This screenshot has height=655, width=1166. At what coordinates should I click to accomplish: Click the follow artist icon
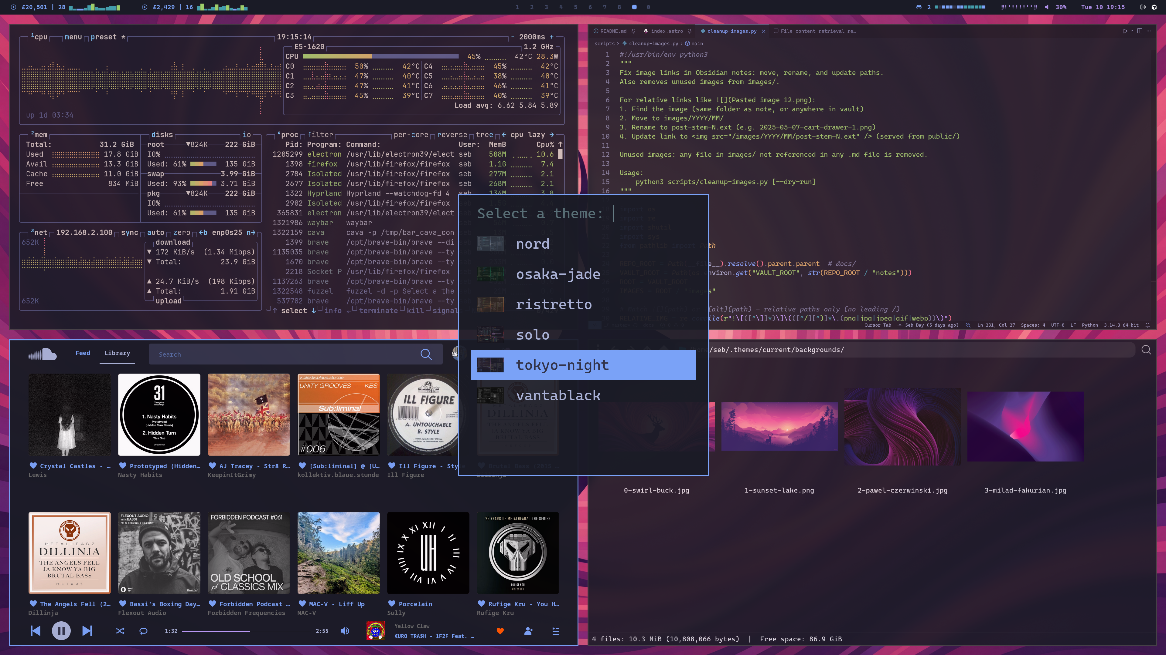[528, 631]
